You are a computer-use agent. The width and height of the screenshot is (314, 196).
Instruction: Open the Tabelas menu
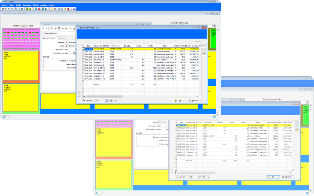pos(34,5)
